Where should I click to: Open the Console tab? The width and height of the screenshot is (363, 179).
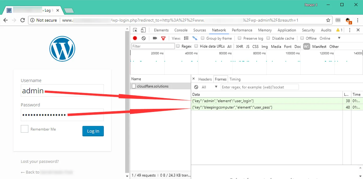pos(181,30)
